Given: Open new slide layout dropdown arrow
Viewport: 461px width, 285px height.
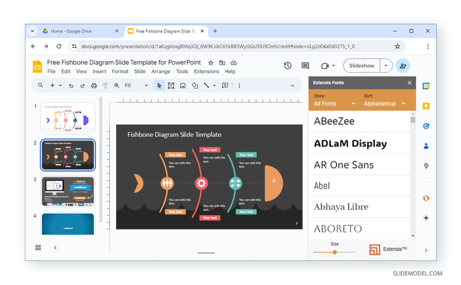Looking at the screenshot, I should click(60, 86).
